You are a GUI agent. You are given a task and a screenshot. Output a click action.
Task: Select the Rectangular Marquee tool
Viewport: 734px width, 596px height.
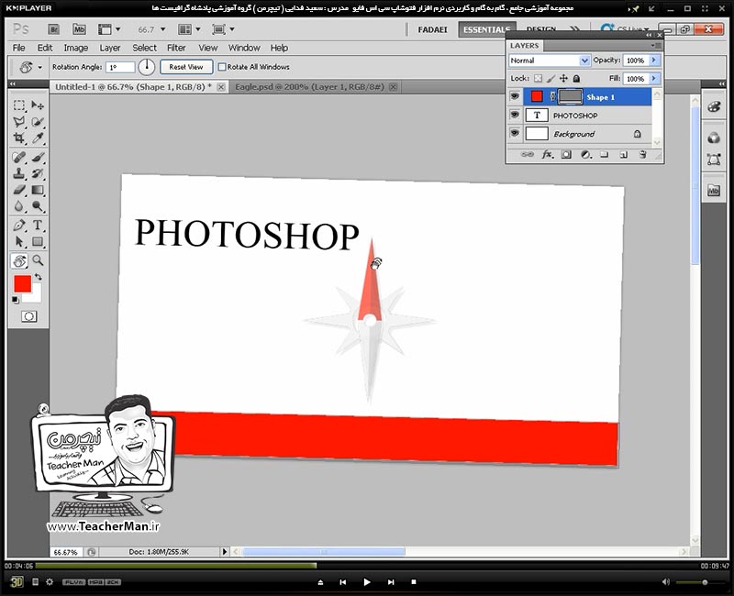[18, 105]
